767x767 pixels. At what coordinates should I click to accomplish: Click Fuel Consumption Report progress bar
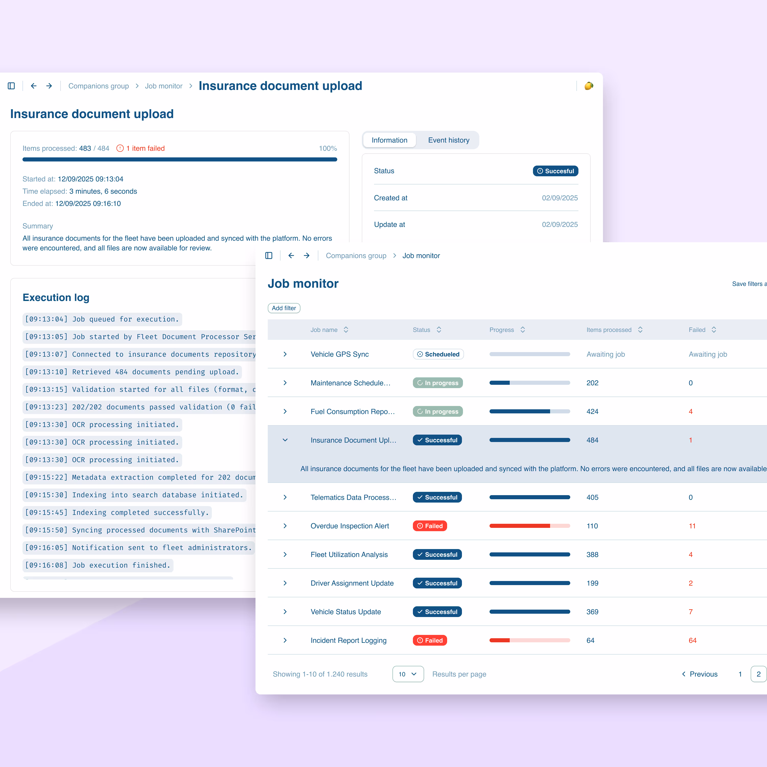[530, 412]
